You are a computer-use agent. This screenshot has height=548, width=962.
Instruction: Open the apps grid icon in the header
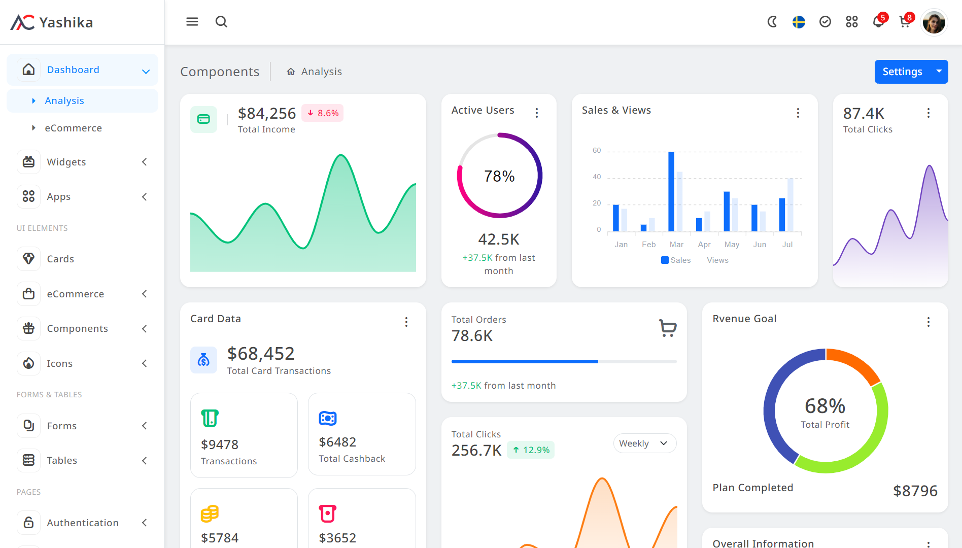coord(851,22)
